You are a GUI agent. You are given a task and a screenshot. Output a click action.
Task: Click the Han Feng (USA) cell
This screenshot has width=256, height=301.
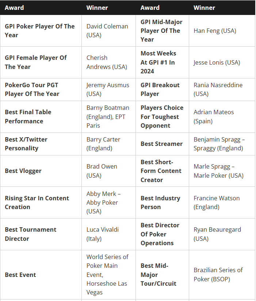(215, 31)
